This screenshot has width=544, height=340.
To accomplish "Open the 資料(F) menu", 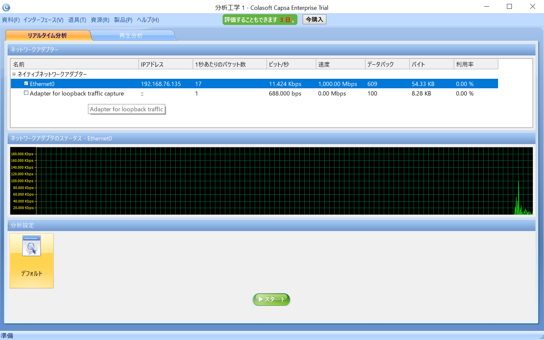I will click(x=11, y=20).
